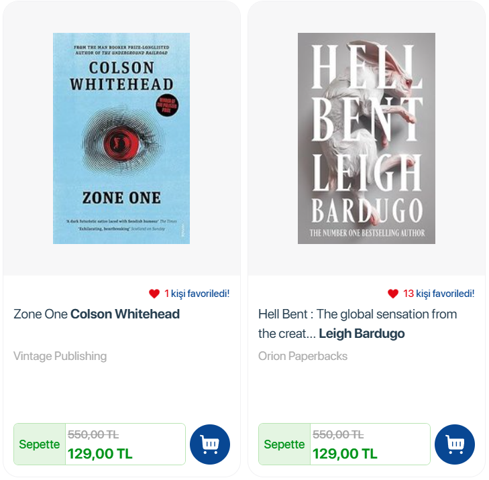489x480 pixels.
Task: Click the Sepette label under Zone One
Action: pyautogui.click(x=40, y=444)
